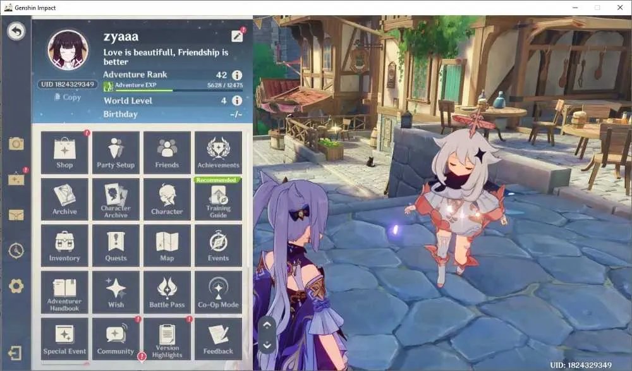Open the Achievements tile
This screenshot has height=371, width=632.
click(x=219, y=152)
